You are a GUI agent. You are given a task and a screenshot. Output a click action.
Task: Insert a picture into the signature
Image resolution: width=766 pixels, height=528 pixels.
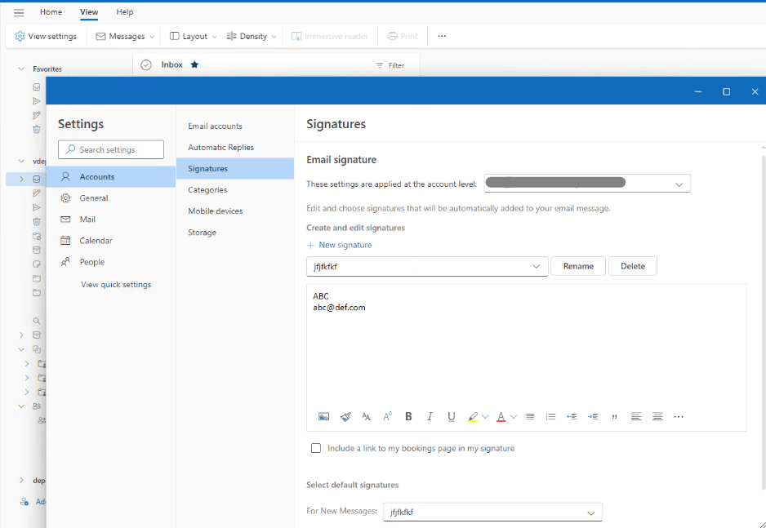tap(323, 417)
